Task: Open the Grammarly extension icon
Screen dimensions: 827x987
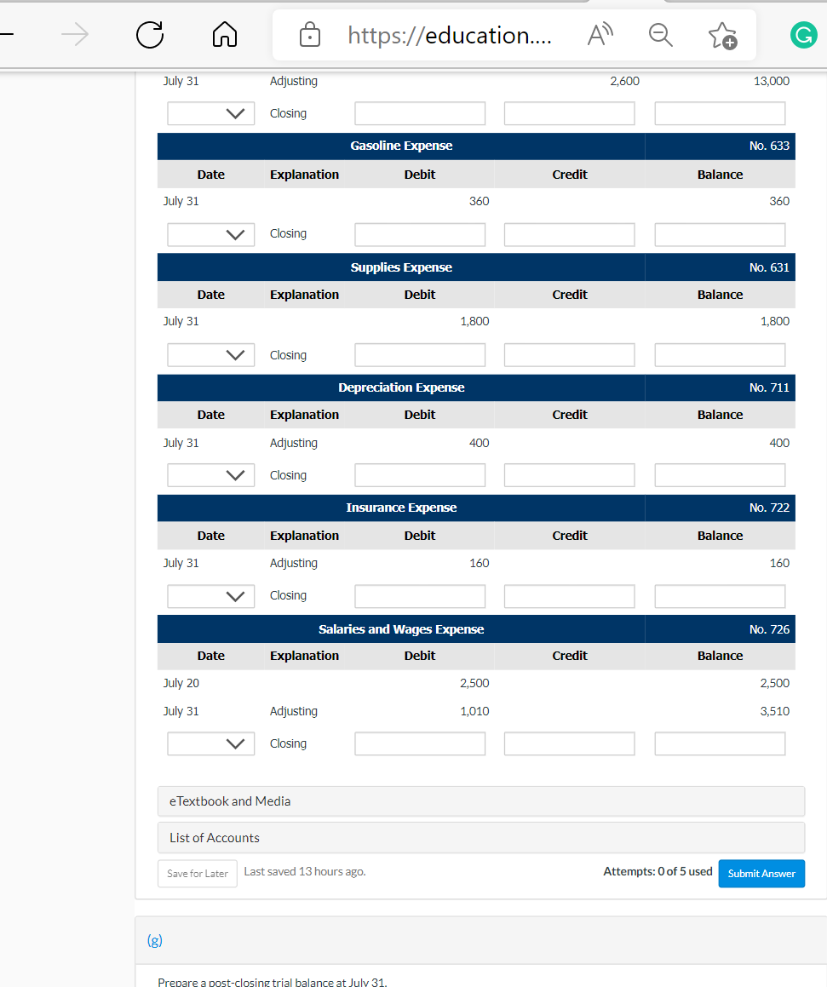Action: point(801,35)
